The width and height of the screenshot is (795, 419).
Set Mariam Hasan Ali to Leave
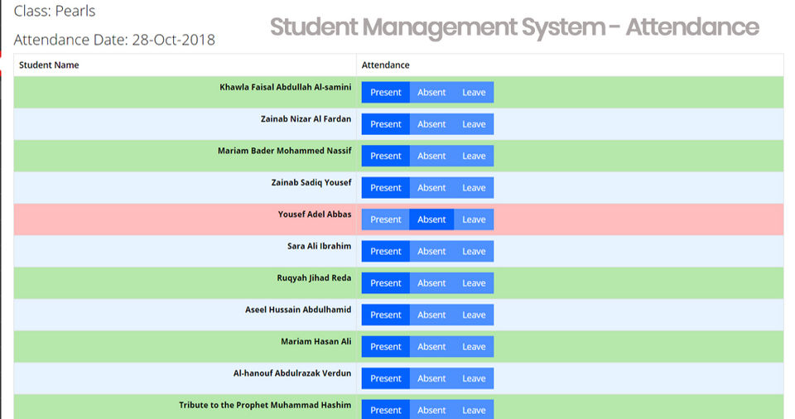point(474,347)
